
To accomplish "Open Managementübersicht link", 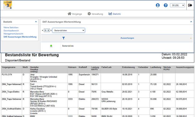I will [x=13, y=33].
